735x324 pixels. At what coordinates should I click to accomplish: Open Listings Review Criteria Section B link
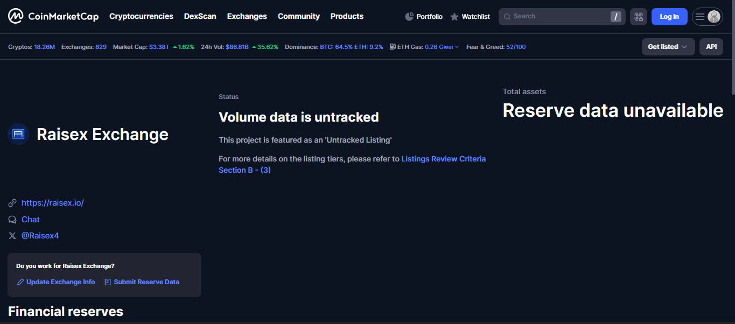[352, 164]
